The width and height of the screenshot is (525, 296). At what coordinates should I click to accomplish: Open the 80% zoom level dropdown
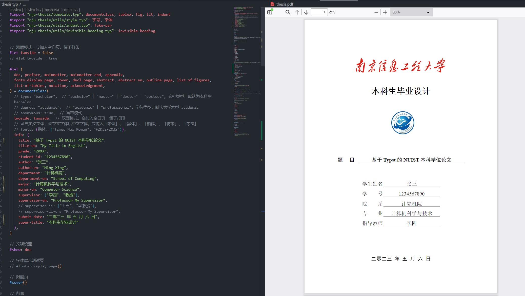pos(411,12)
